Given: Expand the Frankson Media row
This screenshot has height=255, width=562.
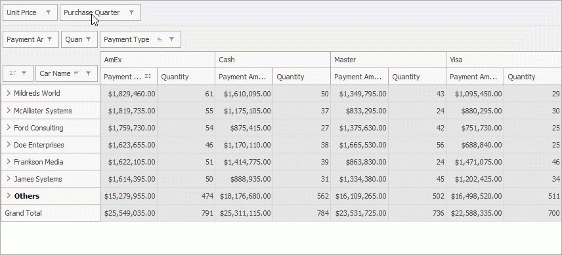Looking at the screenshot, I should pos(9,162).
